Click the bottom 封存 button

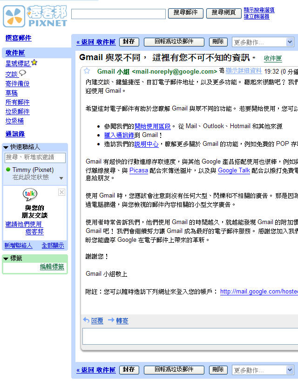click(129, 370)
